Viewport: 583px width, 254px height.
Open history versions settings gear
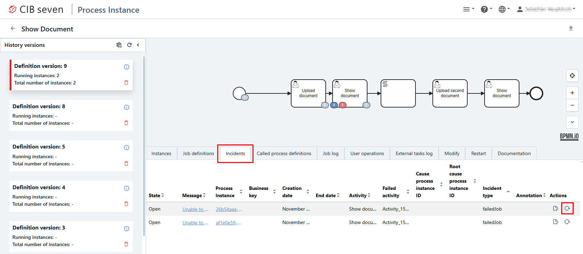click(x=119, y=45)
